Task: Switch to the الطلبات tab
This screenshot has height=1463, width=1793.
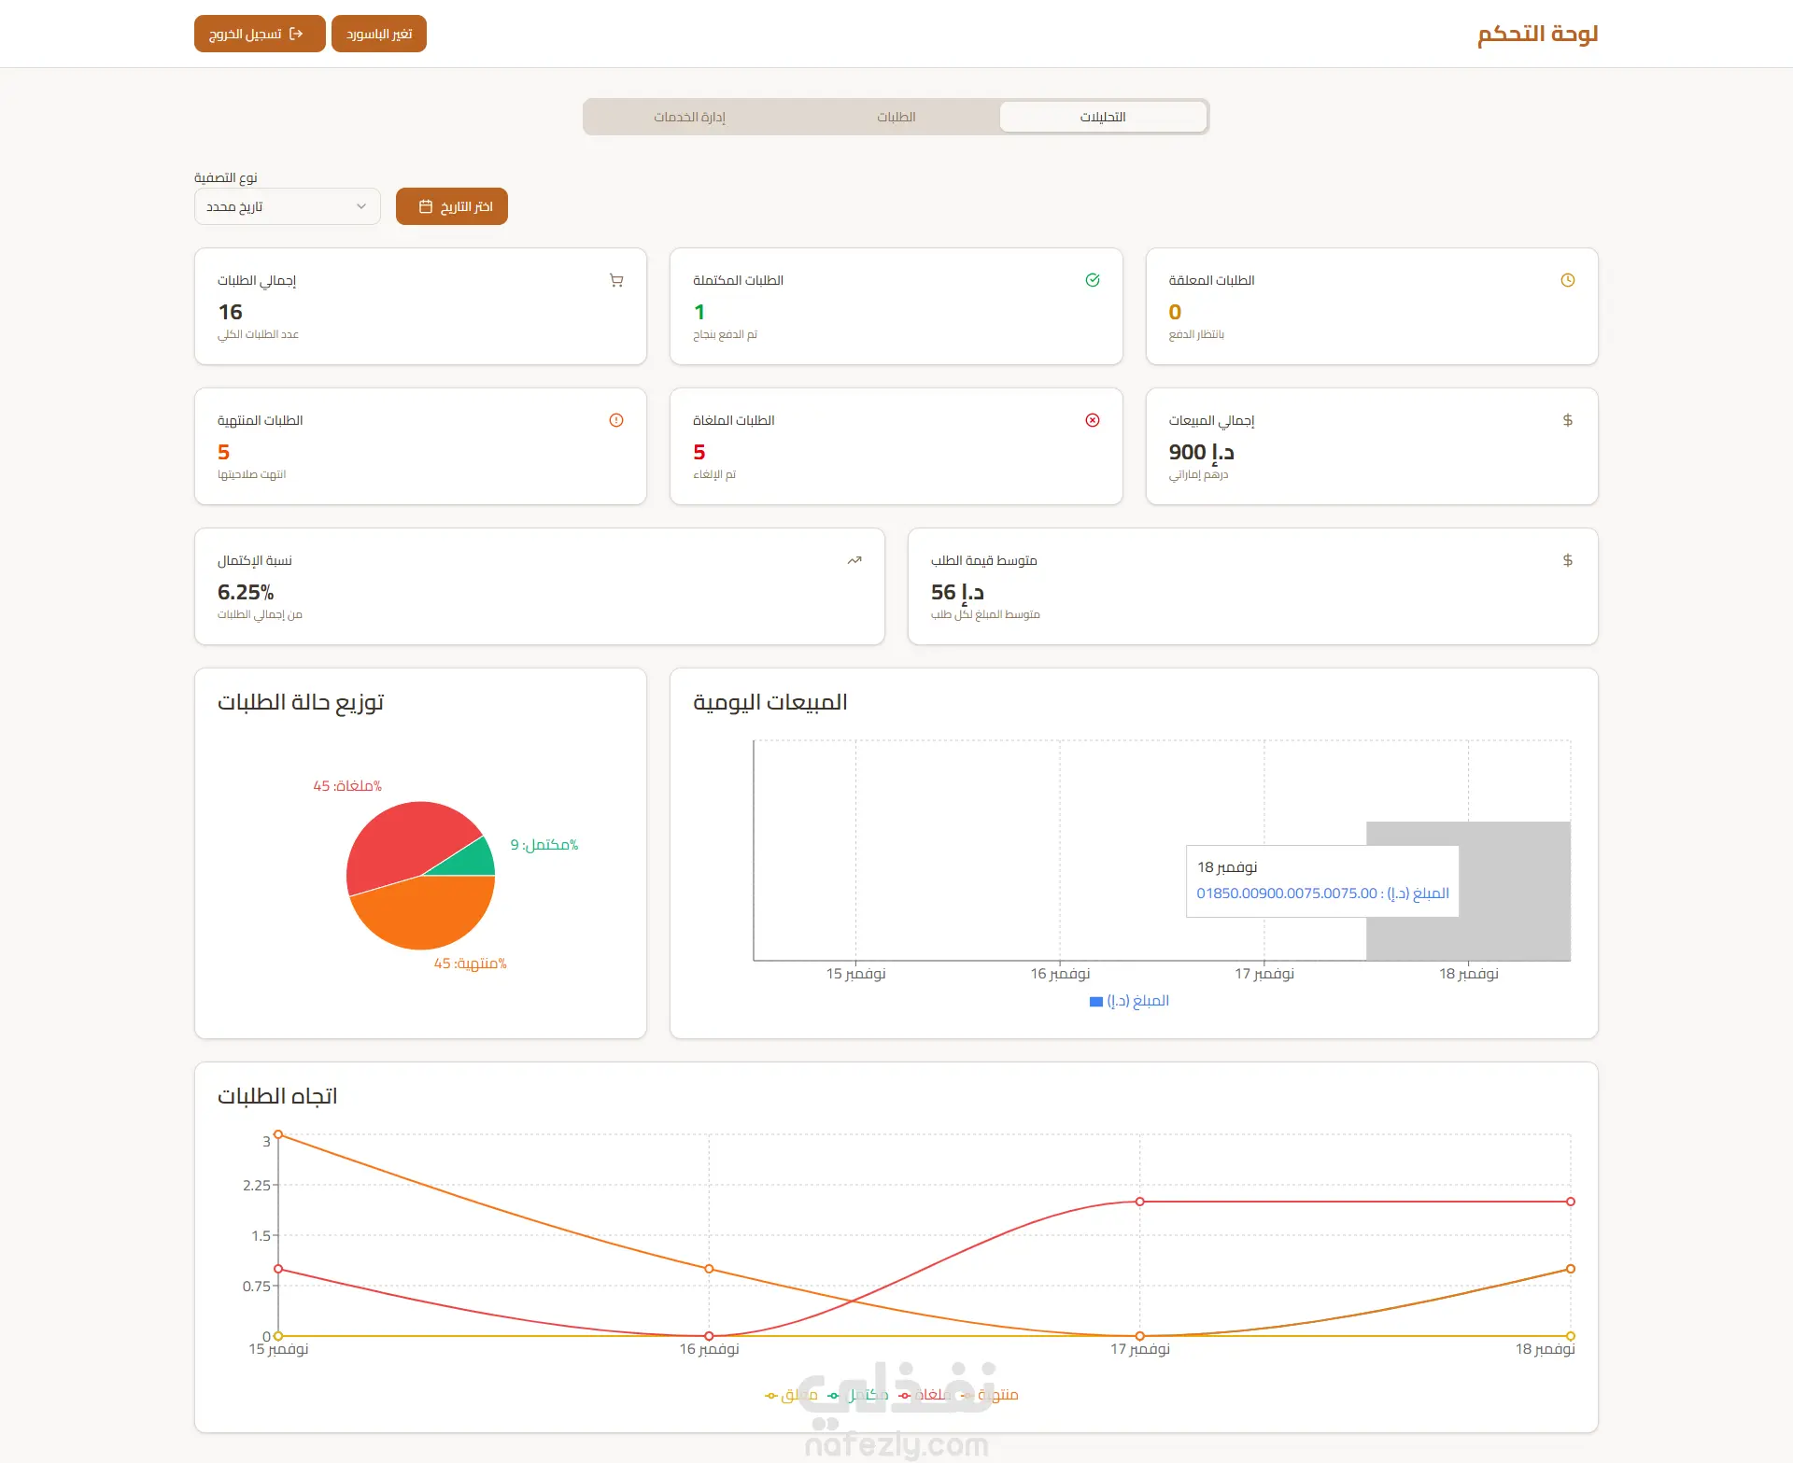Action: 896,117
